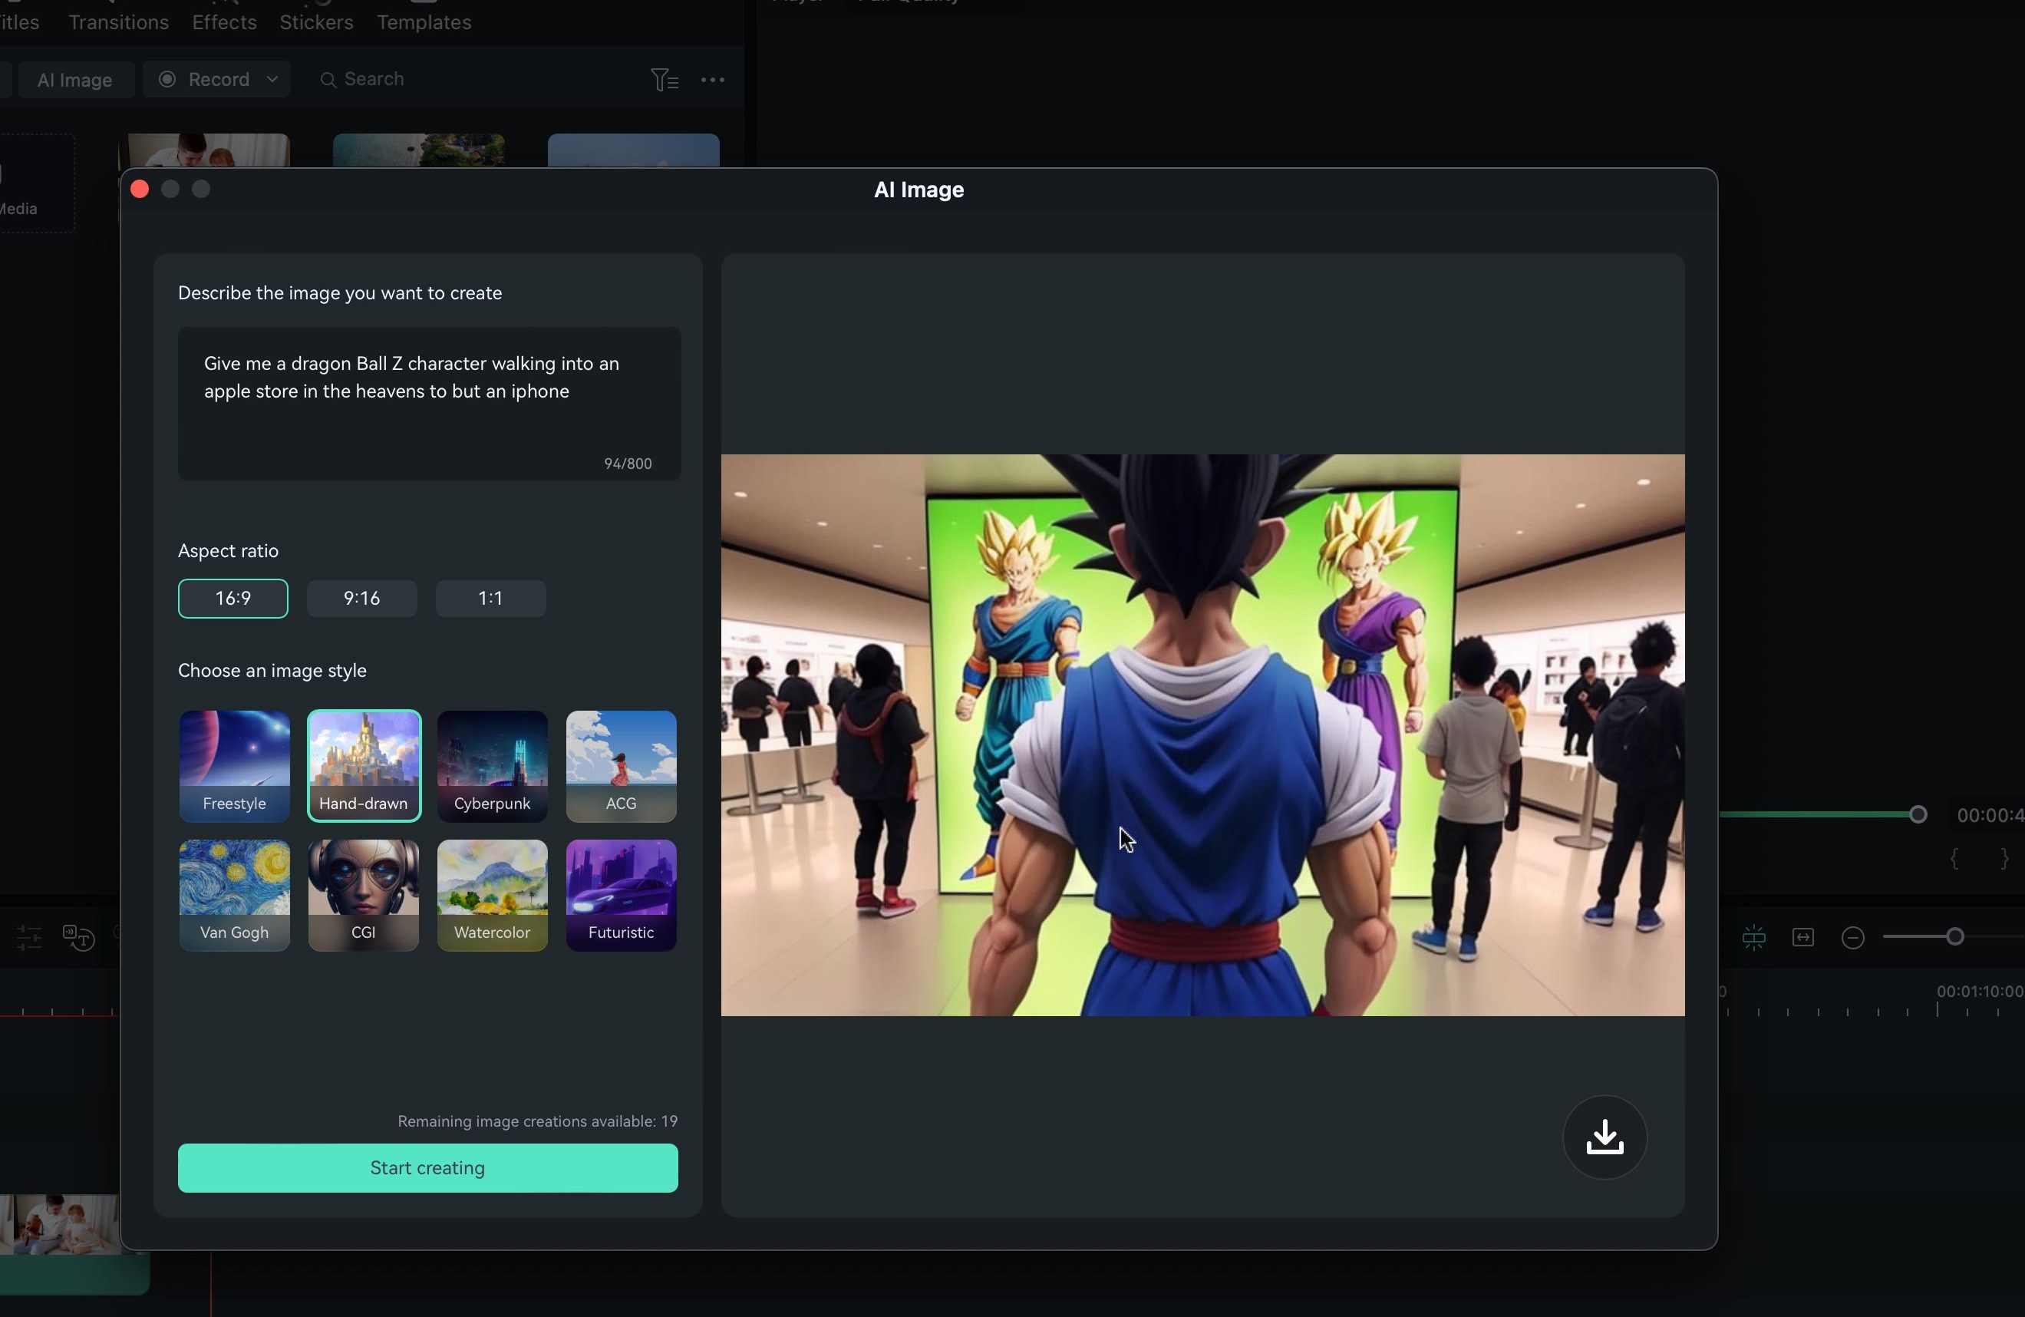
Task: Select the 1:1 aspect ratio
Action: point(490,598)
